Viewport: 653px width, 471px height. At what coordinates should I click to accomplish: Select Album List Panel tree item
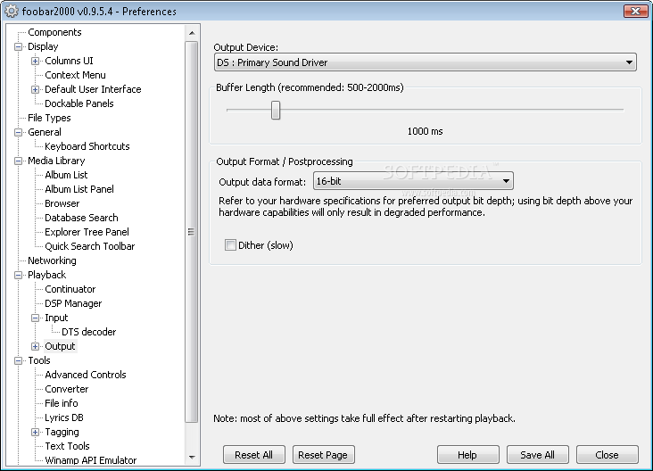point(79,189)
